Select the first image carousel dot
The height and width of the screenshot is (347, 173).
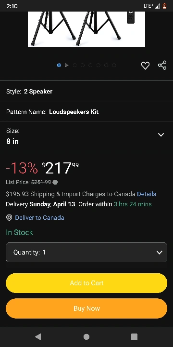click(x=59, y=65)
